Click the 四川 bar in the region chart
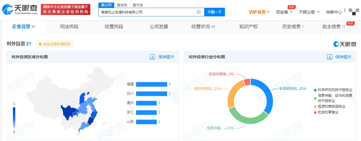Image resolution: width=361 pixels, height=141 pixels. pyautogui.click(x=152, y=94)
